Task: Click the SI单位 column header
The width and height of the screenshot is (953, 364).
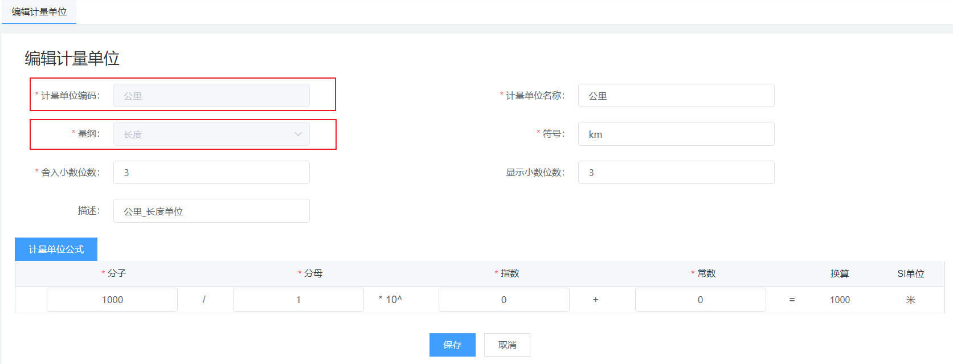Action: (910, 273)
